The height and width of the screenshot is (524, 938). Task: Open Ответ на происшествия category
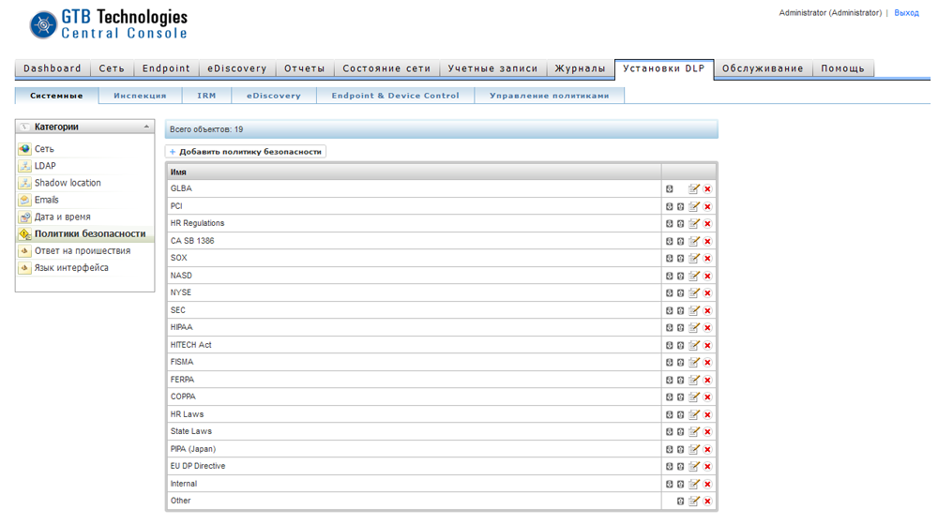coord(83,251)
